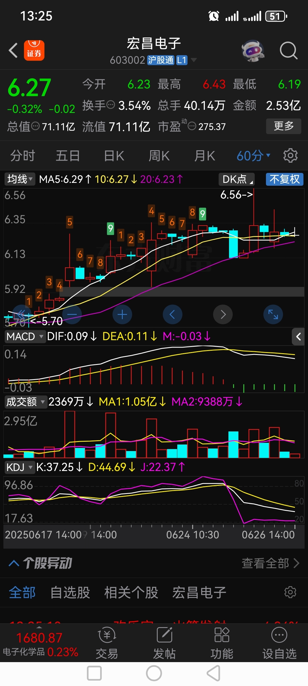Toggle the 不复权 adjustment setting
The width and height of the screenshot is (308, 686).
[285, 179]
